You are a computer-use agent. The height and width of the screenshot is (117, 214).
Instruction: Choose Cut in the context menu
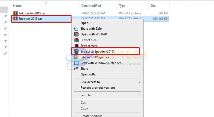coord(83,103)
